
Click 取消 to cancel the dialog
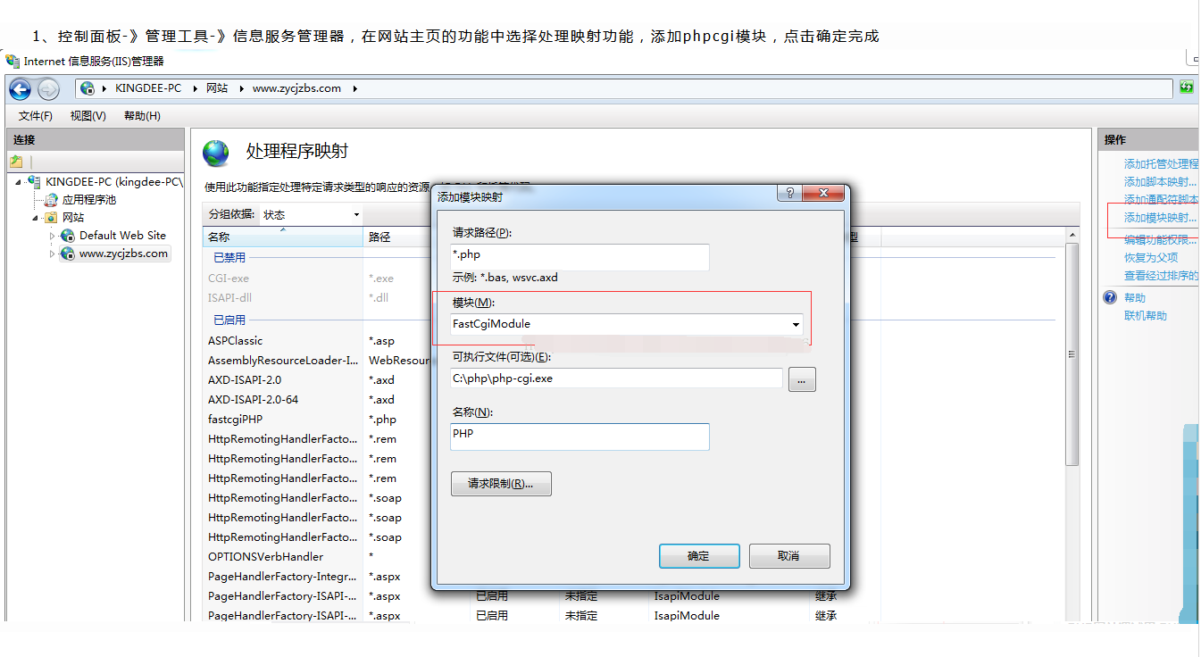(x=789, y=556)
